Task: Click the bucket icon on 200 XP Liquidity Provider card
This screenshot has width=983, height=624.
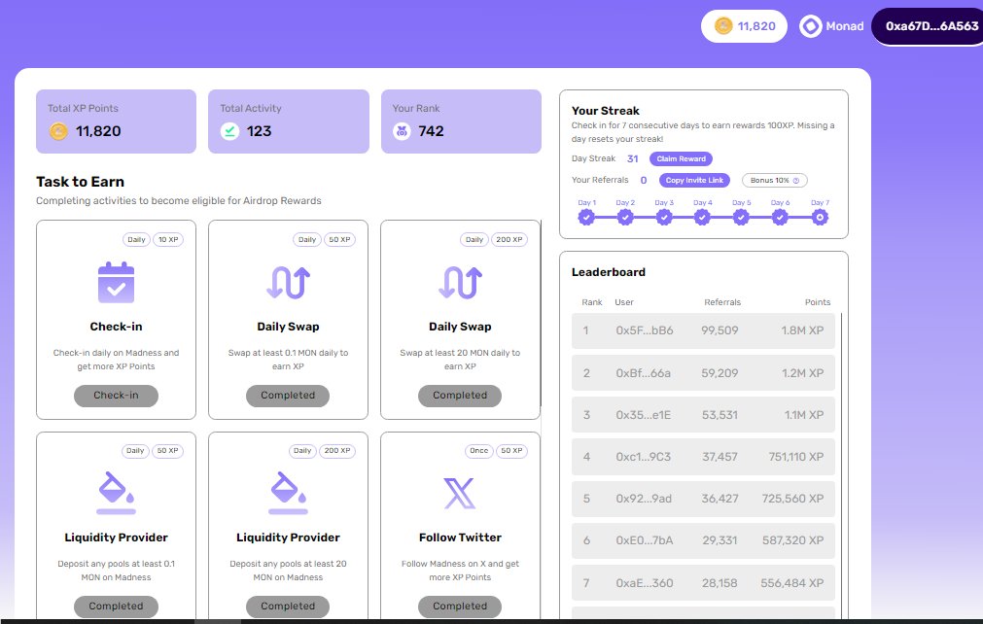Action: click(x=288, y=493)
